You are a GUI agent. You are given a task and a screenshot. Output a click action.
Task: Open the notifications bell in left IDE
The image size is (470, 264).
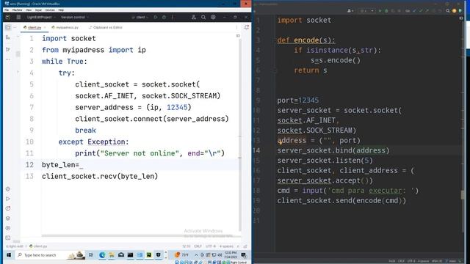pos(247,27)
